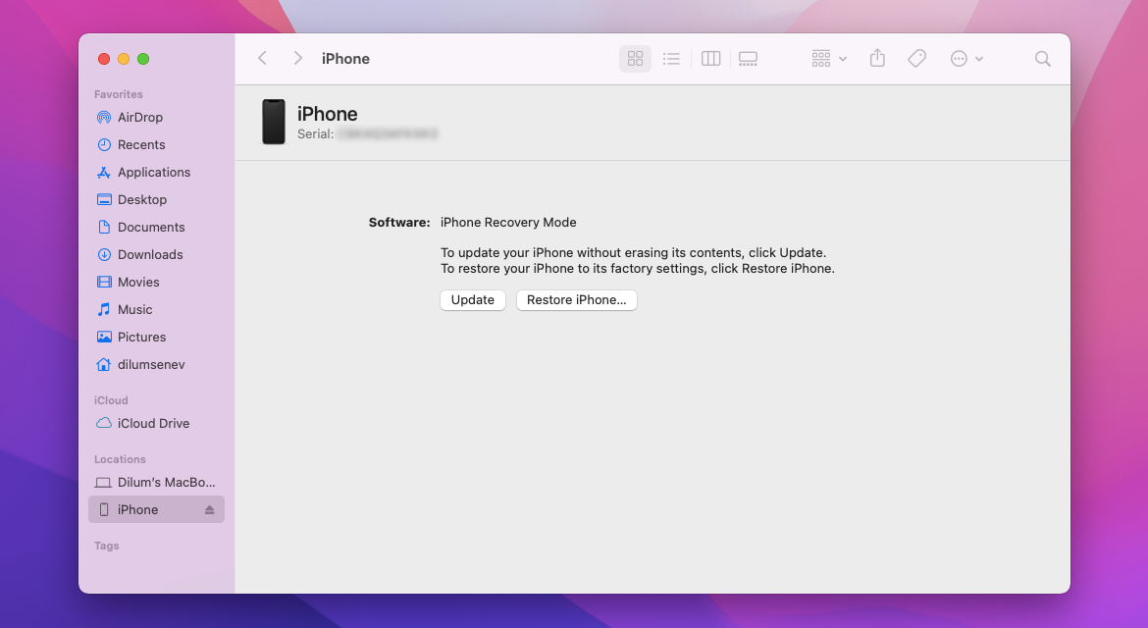Open Applications from the sidebar
Image resolution: width=1148 pixels, height=628 pixels.
click(x=152, y=172)
